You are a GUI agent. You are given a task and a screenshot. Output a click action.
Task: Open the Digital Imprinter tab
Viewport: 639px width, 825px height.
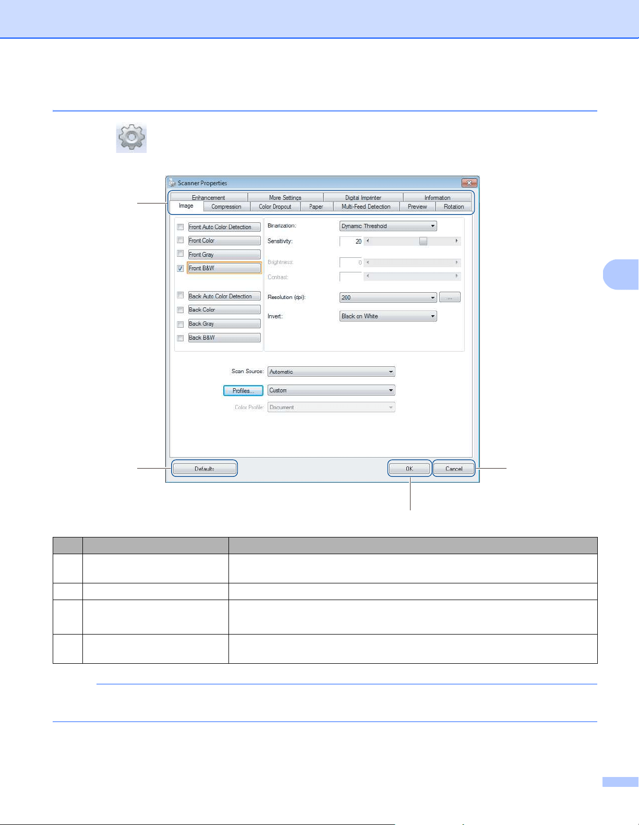363,198
